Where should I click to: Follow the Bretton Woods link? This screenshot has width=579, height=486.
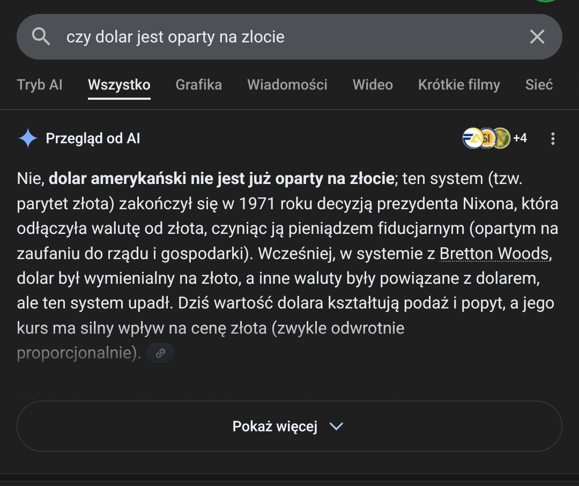point(494,254)
